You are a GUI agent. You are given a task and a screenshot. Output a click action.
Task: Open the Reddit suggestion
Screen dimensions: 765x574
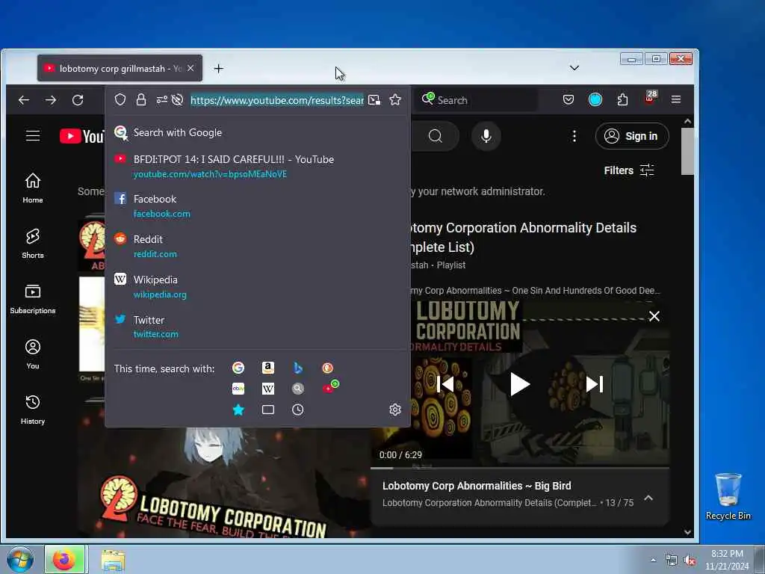258,246
